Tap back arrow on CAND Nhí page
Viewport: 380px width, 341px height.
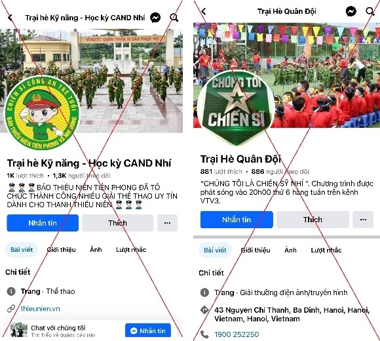pos(10,18)
